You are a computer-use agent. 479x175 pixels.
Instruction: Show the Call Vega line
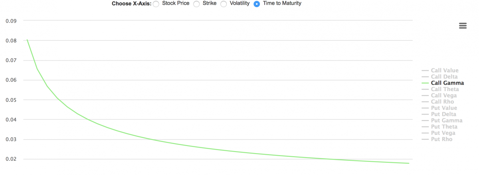(x=444, y=95)
